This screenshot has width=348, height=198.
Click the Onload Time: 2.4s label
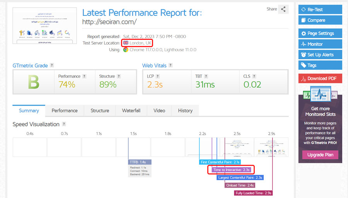240,185
